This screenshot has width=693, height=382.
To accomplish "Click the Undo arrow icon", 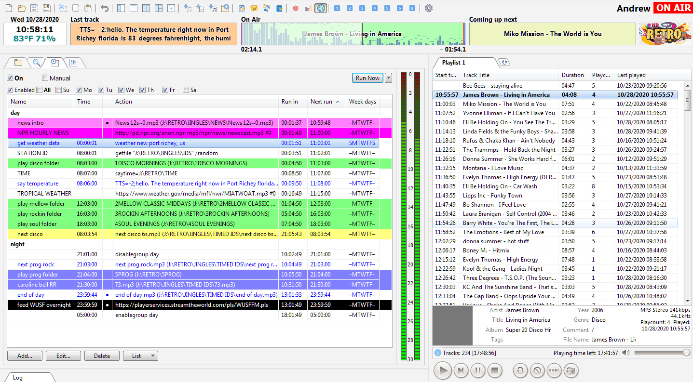I will (105, 8).
